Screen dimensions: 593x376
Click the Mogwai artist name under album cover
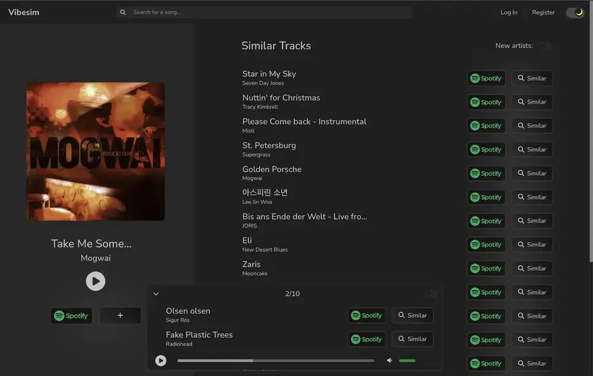[95, 258]
